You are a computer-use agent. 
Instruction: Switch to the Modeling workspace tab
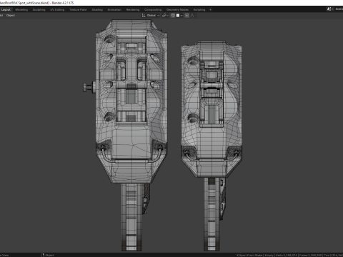21,10
